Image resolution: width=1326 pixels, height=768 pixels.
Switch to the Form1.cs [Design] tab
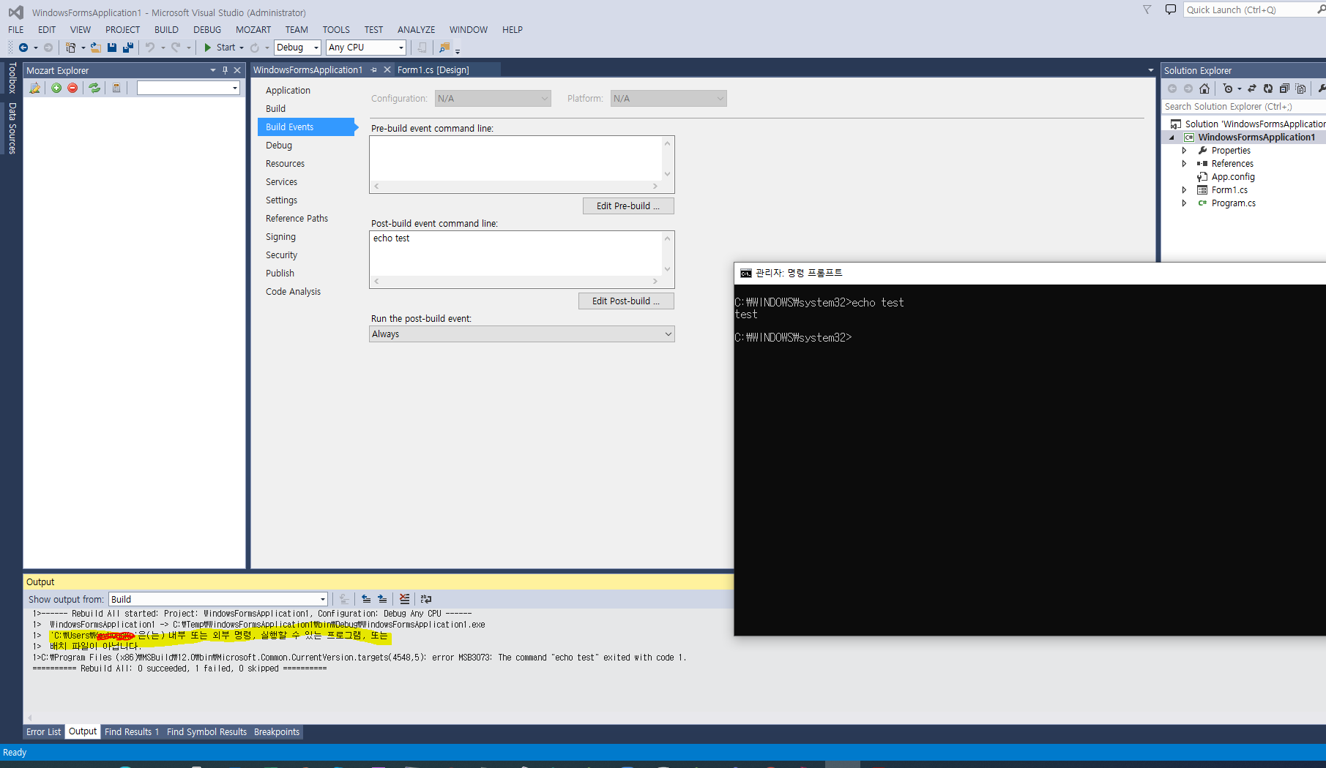(433, 70)
